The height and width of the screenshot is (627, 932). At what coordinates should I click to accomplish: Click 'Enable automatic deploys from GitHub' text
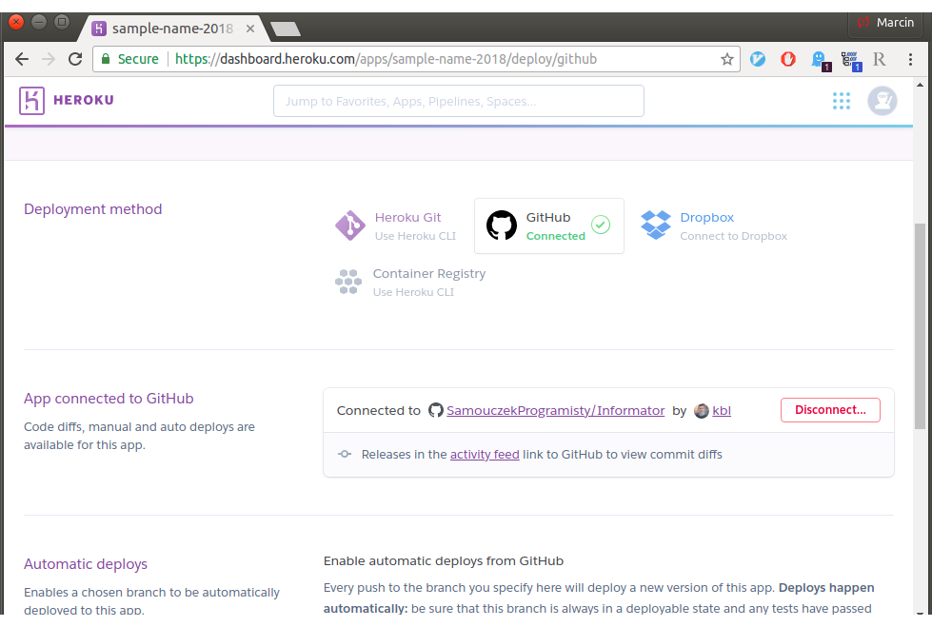click(x=444, y=561)
